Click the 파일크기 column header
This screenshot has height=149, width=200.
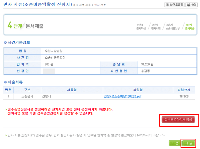click(x=184, y=90)
